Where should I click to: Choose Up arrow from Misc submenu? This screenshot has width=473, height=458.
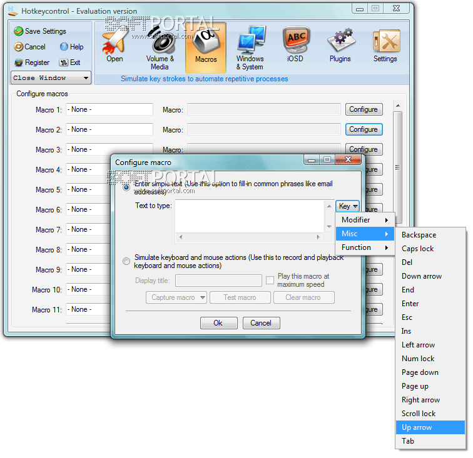(x=430, y=427)
